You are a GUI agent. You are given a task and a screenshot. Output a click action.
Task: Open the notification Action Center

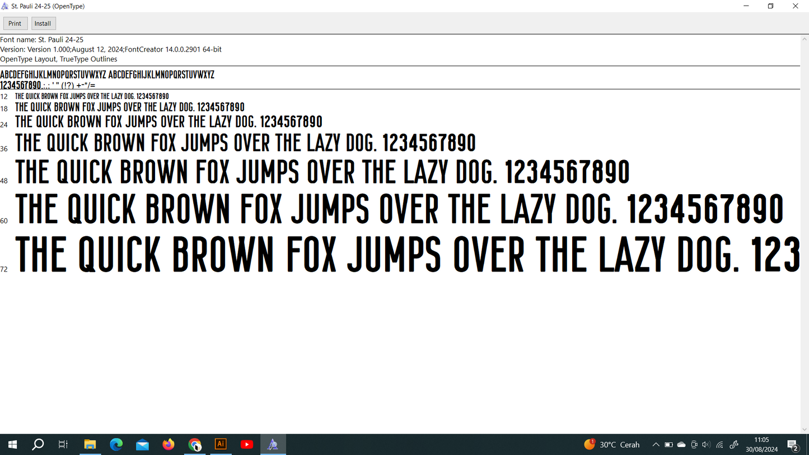pyautogui.click(x=793, y=444)
